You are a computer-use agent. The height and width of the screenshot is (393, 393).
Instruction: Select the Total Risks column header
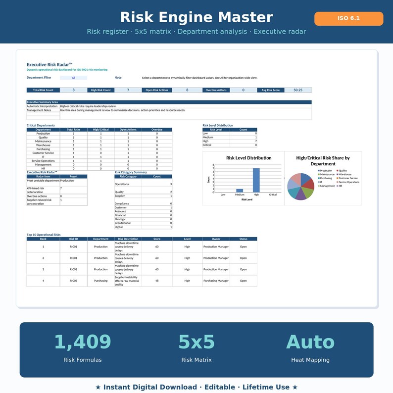pos(73,130)
